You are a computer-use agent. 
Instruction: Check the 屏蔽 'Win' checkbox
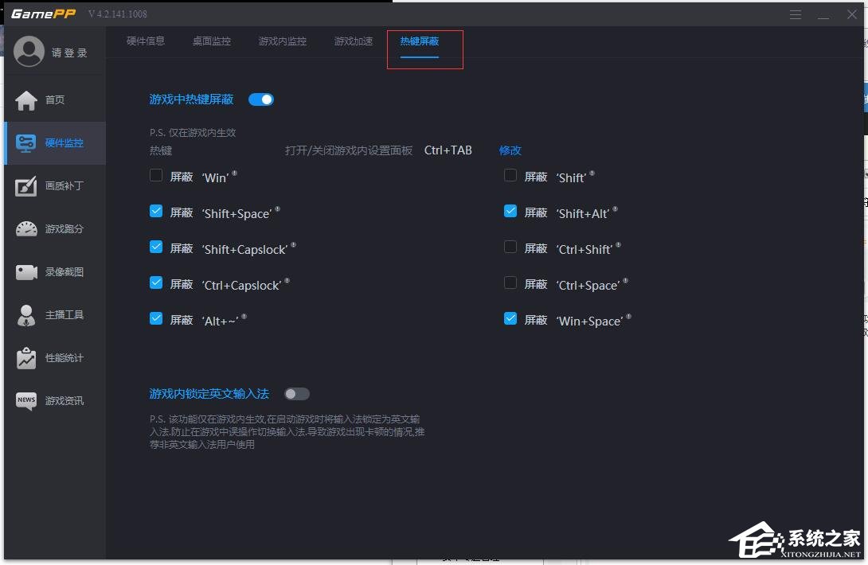156,174
